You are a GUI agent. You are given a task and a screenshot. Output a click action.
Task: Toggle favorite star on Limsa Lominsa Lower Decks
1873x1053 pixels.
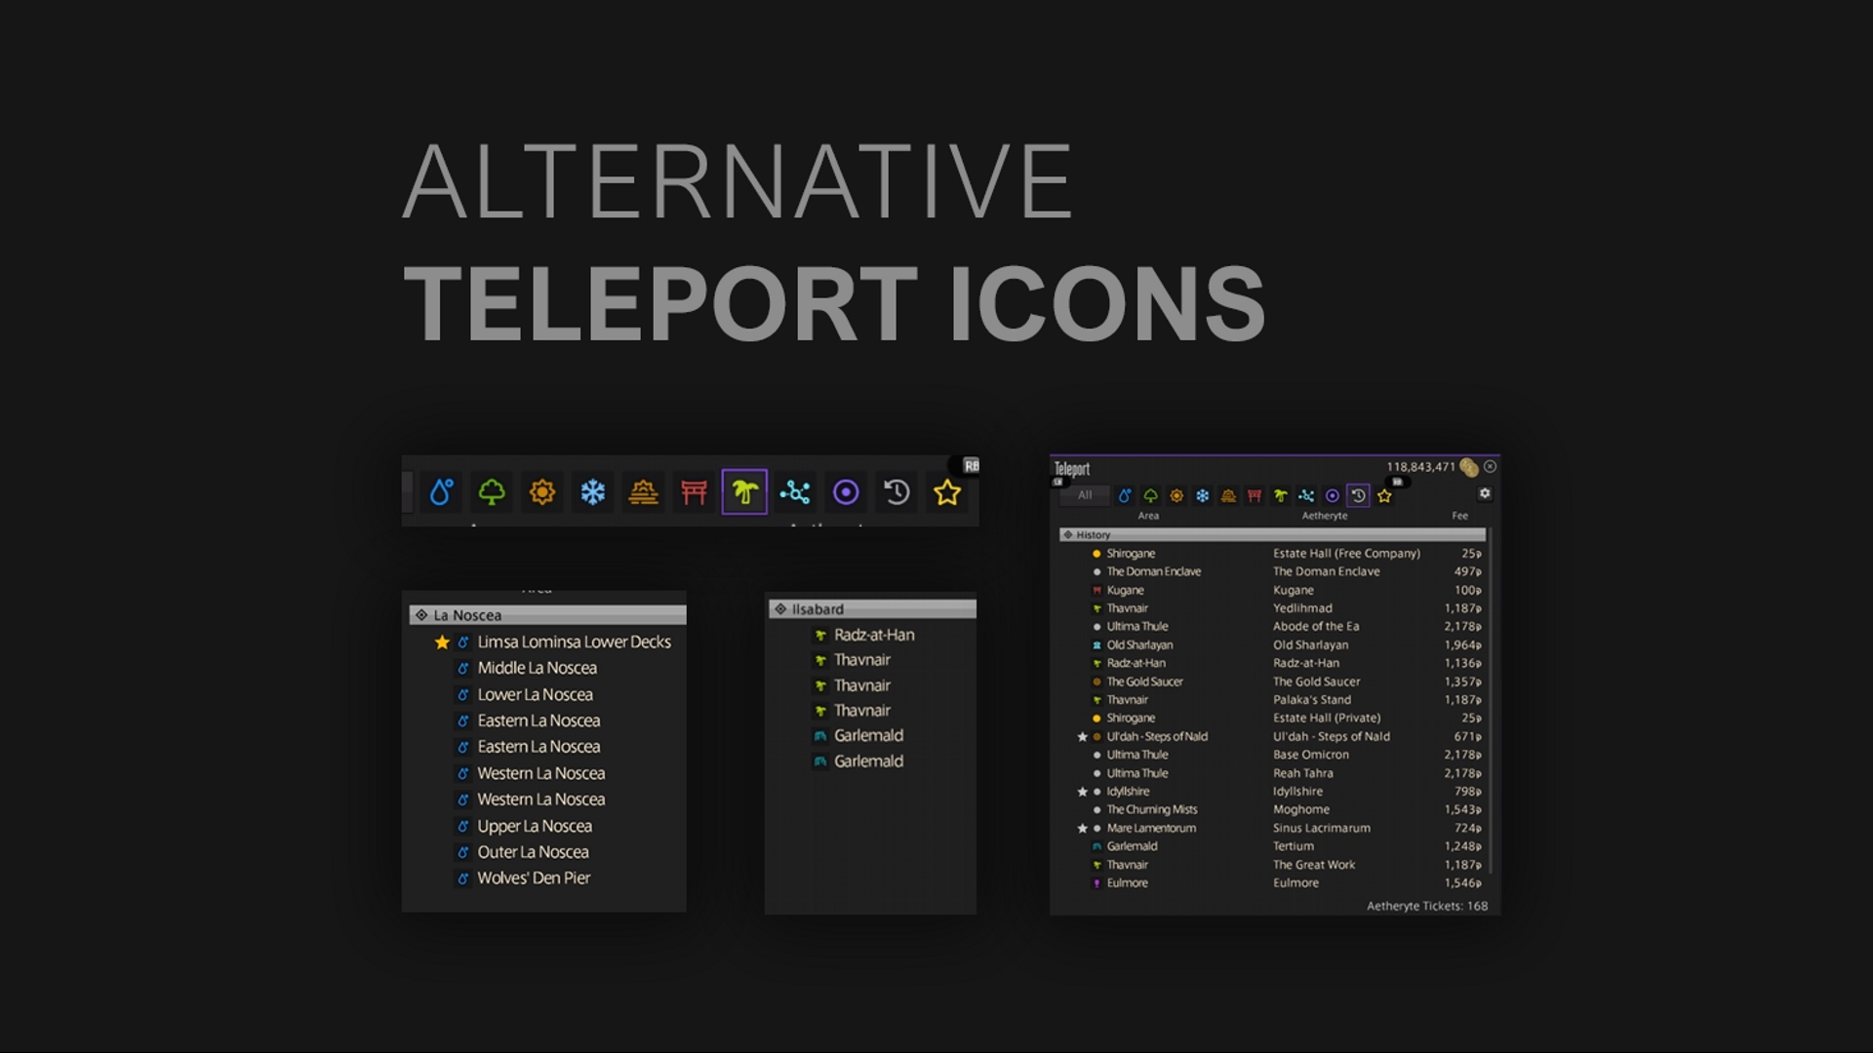[442, 642]
